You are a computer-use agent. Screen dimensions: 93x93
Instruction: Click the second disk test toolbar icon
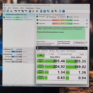coord(19,11)
